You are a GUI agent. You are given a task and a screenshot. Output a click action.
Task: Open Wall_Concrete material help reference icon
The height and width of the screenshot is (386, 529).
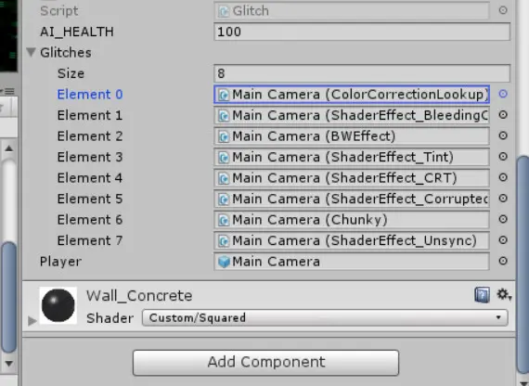point(482,295)
